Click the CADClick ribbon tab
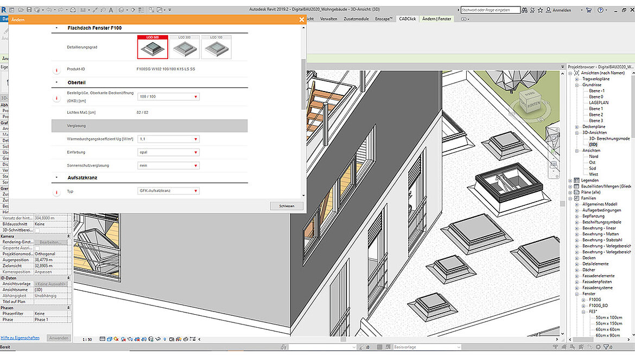The height and width of the screenshot is (357, 635). point(407,18)
